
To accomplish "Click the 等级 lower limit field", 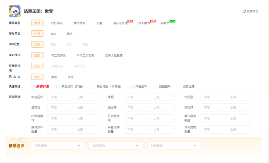I will pyautogui.click(x=136, y=97).
